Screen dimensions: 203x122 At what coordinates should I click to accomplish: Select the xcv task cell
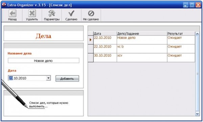pos(142,58)
